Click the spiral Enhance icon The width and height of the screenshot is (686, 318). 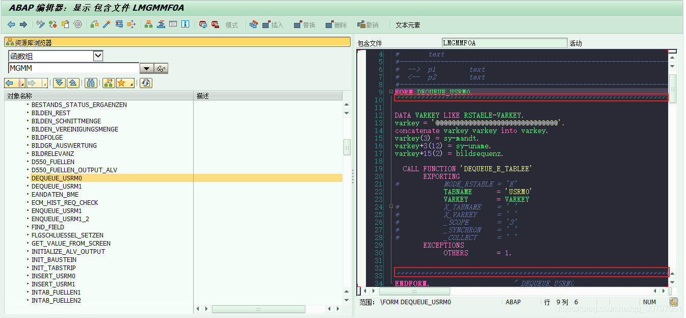tap(77, 24)
